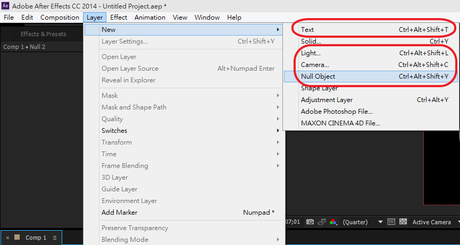Expand the Quality submenu
460x245 pixels.
pyautogui.click(x=278, y=119)
